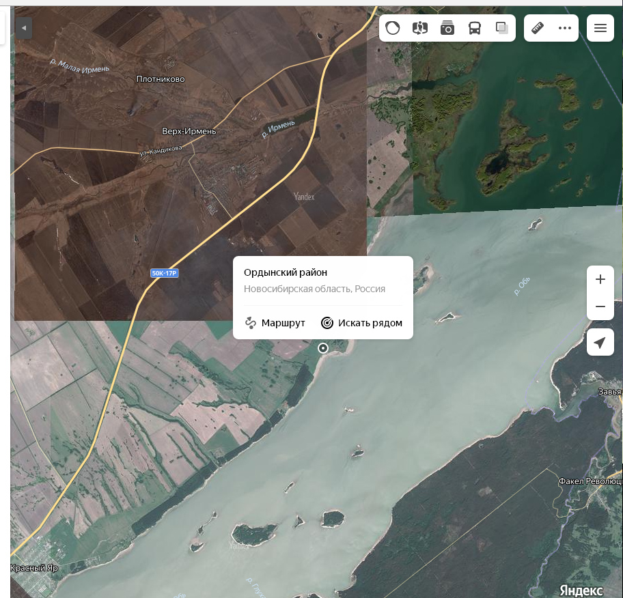Select the Верх-Ирмень village label
Image resolution: width=623 pixels, height=598 pixels.
pos(189,131)
